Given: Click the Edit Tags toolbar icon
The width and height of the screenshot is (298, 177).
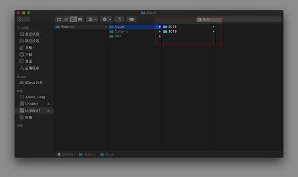Looking at the screenshot, I should (x=131, y=20).
